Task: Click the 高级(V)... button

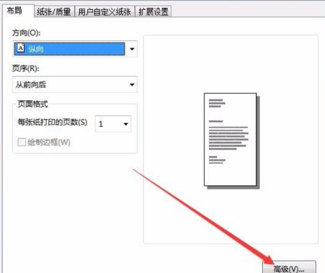Action: (x=289, y=268)
